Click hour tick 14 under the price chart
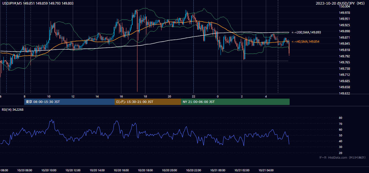The width and height of the screenshot is (369, 173). coord(97,97)
